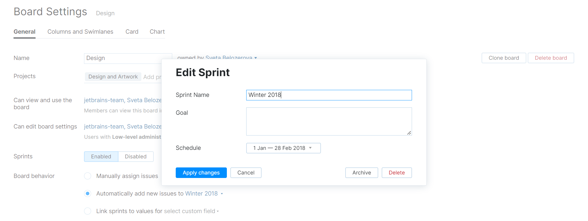588x221 pixels.
Task: Click into the Sprint Name field
Action: (329, 95)
